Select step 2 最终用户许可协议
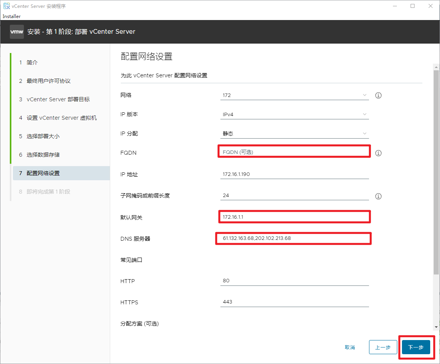The image size is (440, 364). pyautogui.click(x=48, y=81)
